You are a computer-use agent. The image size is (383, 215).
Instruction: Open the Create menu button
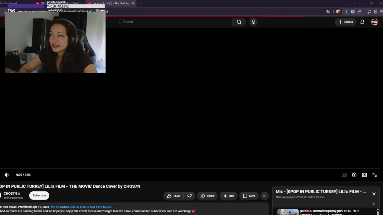pos(346,22)
